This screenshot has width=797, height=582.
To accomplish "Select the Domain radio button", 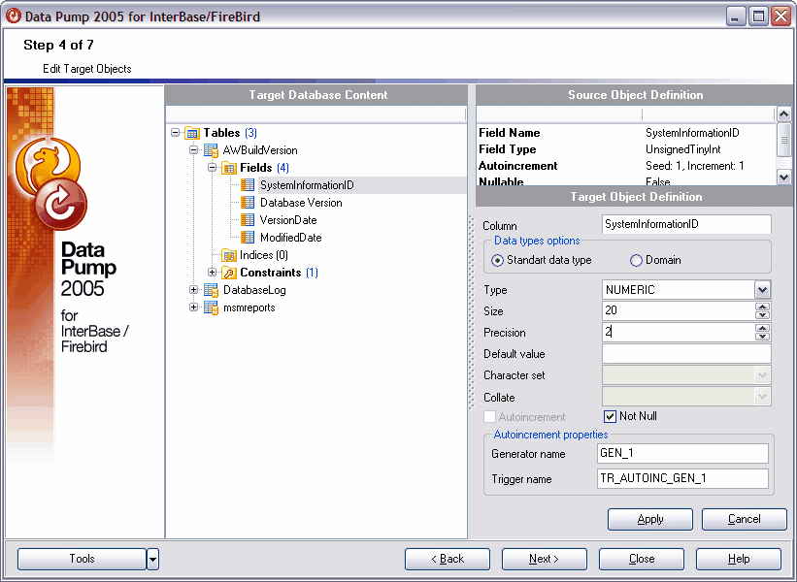I will 636,261.
